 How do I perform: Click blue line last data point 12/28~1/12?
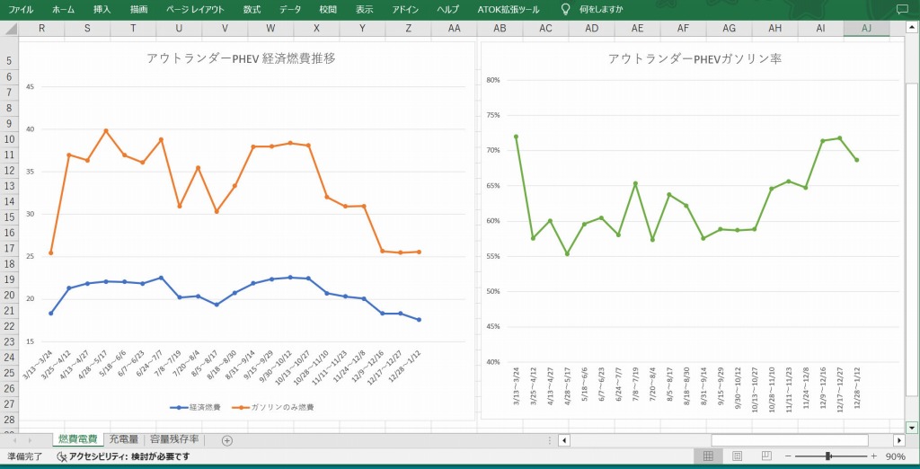[x=419, y=320]
